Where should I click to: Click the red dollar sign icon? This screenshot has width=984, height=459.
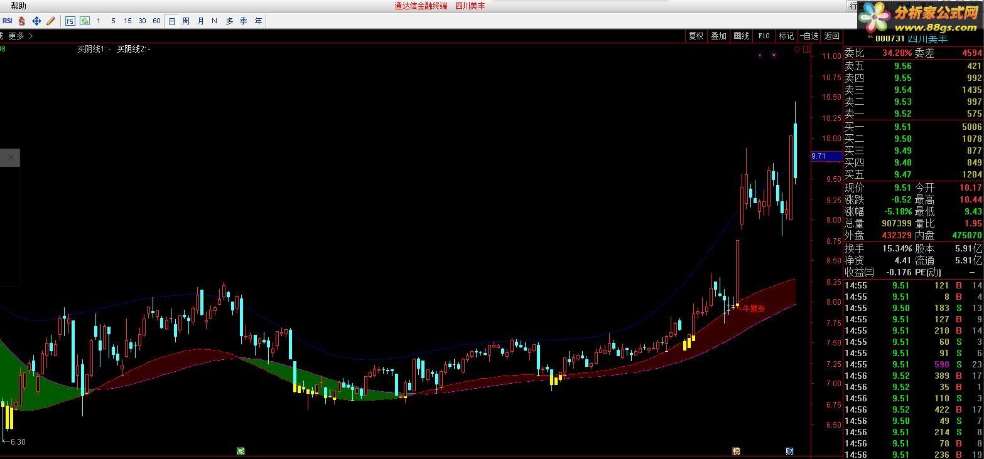22,21
